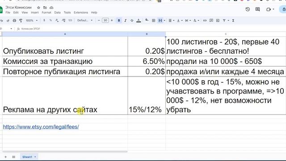Select column B header
Screen dimensions: 286x161
pyautogui.click(x=147, y=34)
